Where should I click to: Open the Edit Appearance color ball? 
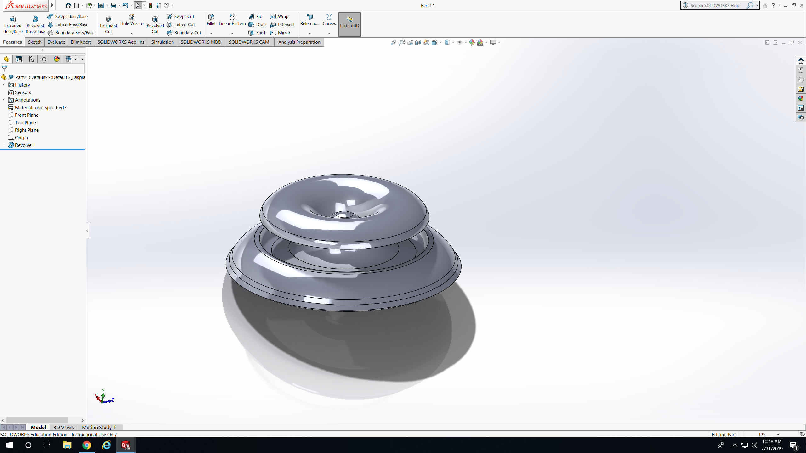tap(472, 42)
